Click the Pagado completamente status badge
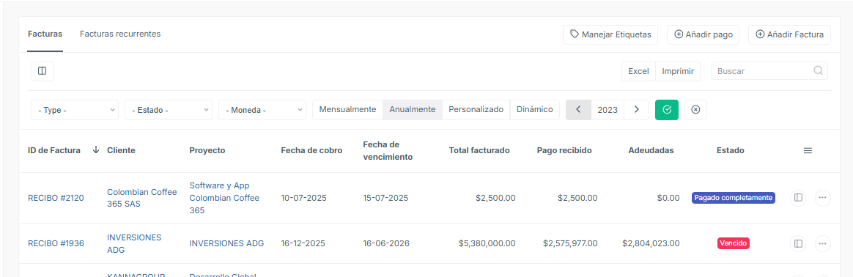The image size is (853, 277). coord(734,198)
